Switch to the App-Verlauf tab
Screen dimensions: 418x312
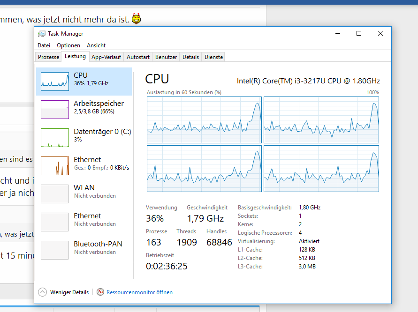[106, 57]
